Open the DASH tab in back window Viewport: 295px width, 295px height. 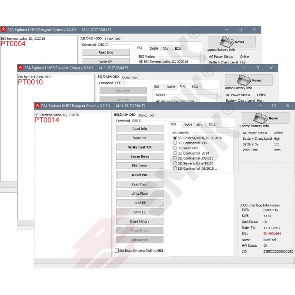click(x=154, y=49)
